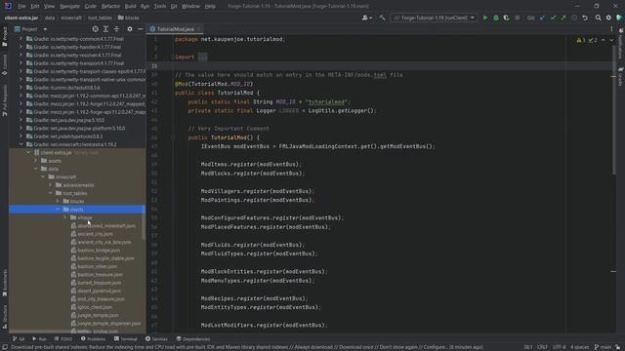Viewport: 625px width, 351px height.
Task: Click the stop process square icon
Action: click(x=518, y=18)
